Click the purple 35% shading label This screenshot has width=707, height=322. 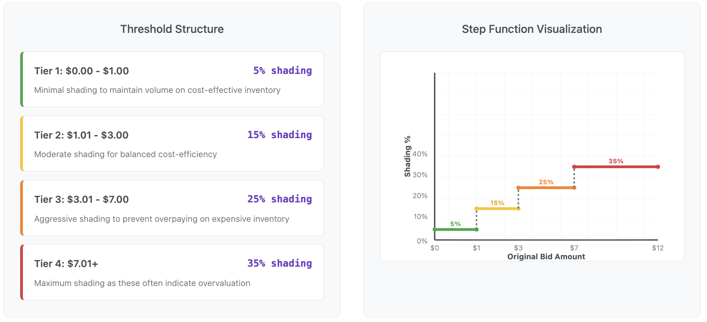[279, 264]
